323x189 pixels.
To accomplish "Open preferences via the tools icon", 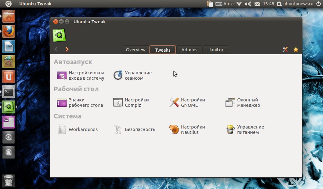I will coord(285,49).
